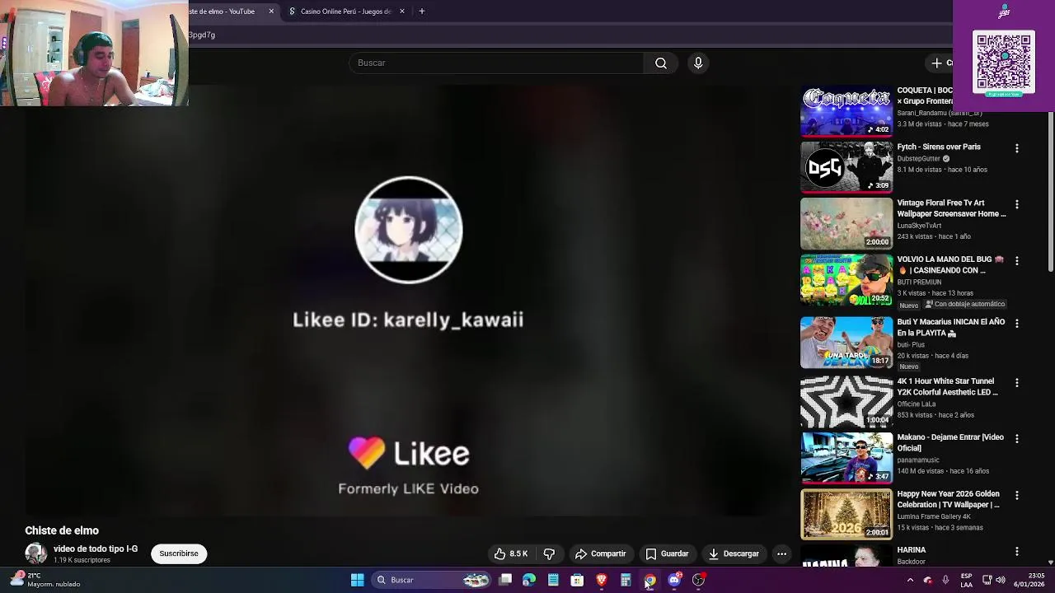Click the system tray microphone icon
Image resolution: width=1055 pixels, height=593 pixels.
(x=945, y=581)
